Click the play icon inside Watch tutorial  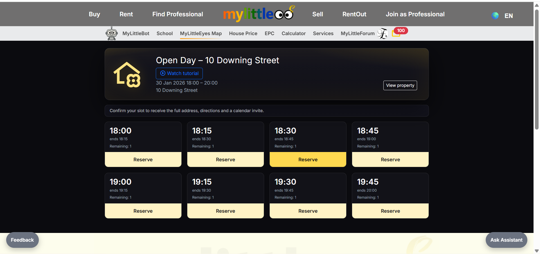click(x=163, y=73)
